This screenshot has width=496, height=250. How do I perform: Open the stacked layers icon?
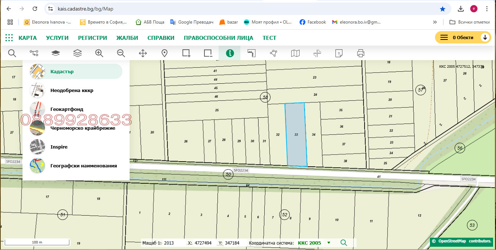[x=77, y=53]
